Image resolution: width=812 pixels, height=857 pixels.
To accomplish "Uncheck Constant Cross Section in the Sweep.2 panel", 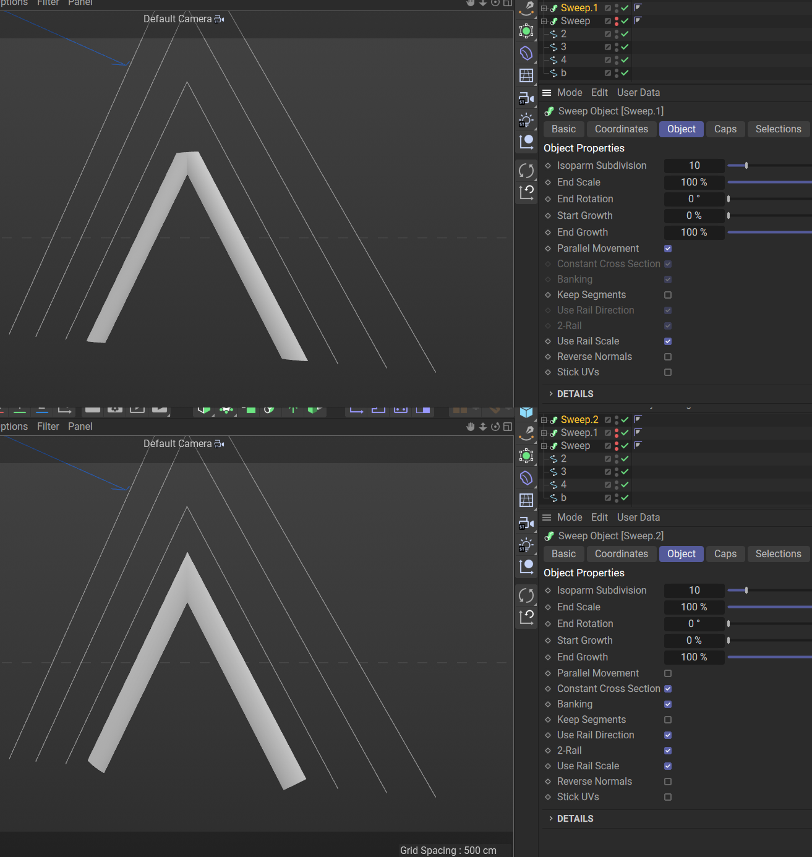I will tap(668, 689).
